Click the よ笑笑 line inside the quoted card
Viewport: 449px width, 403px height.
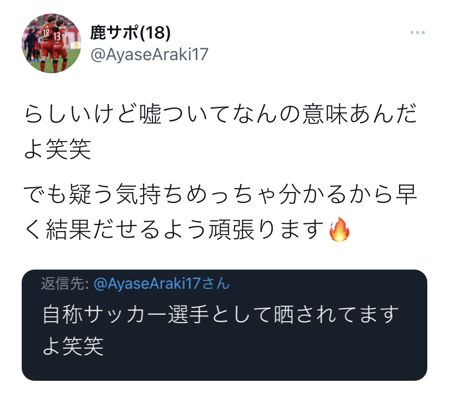73,346
